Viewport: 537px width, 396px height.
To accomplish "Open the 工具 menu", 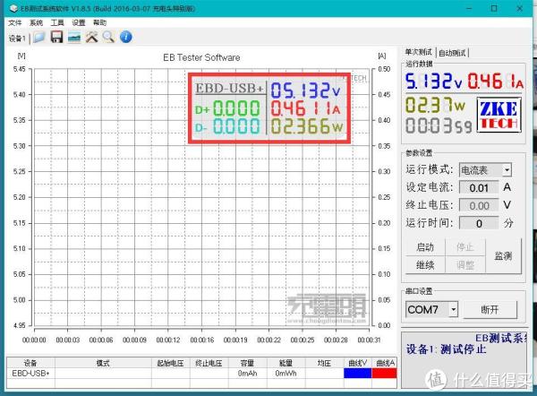I will click(x=57, y=22).
